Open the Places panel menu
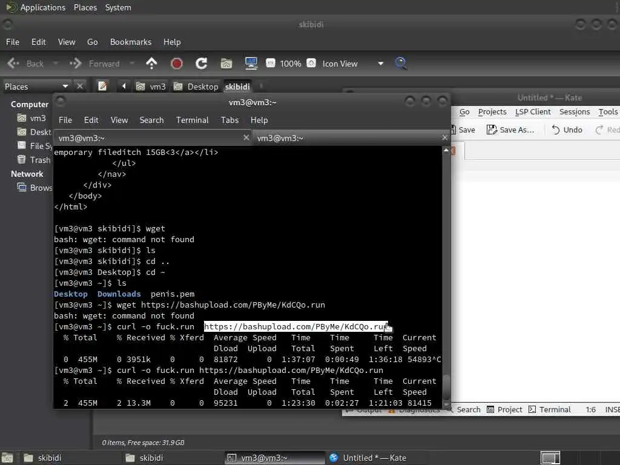Viewport: 620px width, 465px height. tap(85, 7)
